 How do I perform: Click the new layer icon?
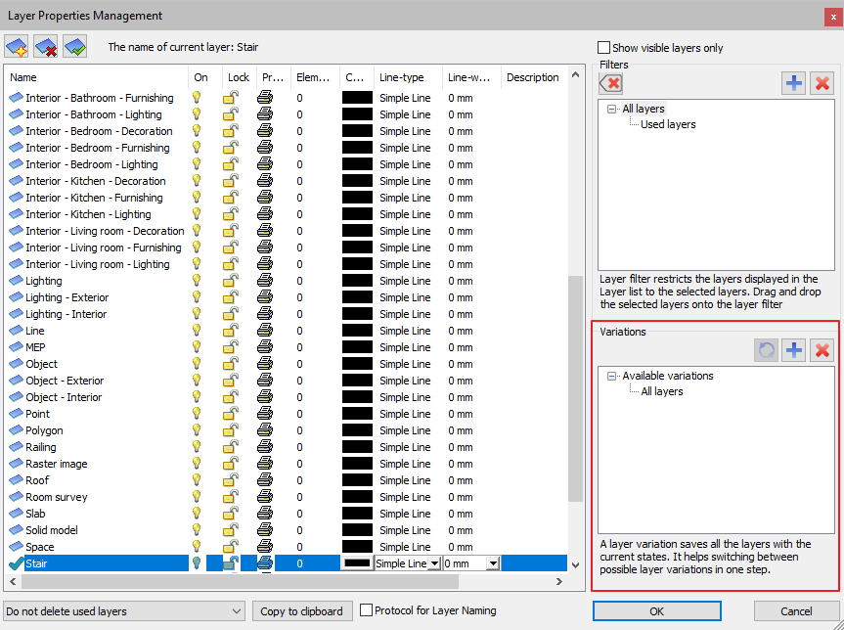tap(17, 47)
